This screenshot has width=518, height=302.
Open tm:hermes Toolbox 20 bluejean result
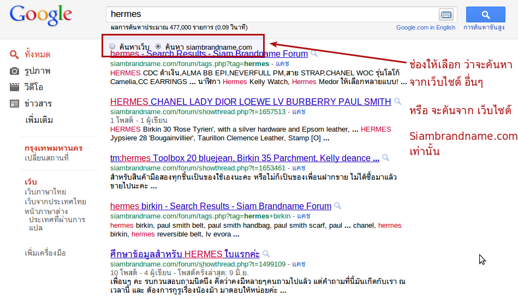pyautogui.click(x=245, y=158)
